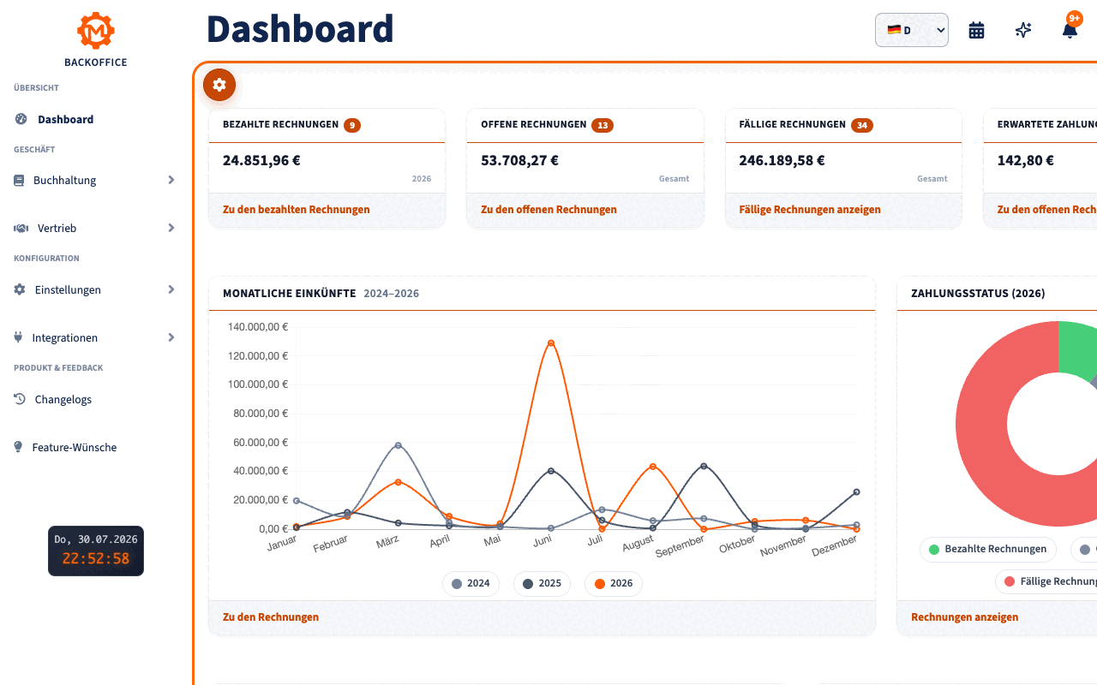Expand the Vertrieb submenu chevron
This screenshot has height=685, width=1097.
pos(171,228)
